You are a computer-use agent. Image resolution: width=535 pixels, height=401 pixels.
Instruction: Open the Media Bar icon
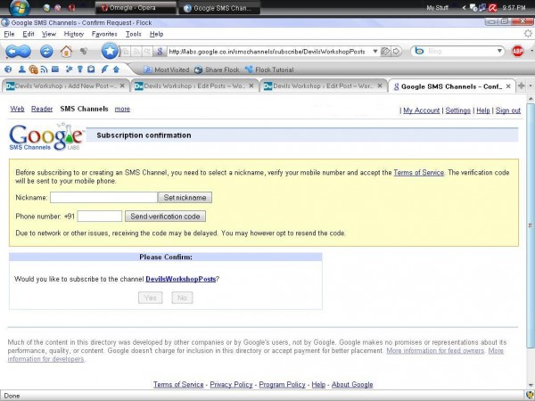coord(33,70)
